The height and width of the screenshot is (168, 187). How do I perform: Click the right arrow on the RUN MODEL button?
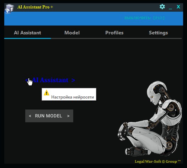pos(68,116)
